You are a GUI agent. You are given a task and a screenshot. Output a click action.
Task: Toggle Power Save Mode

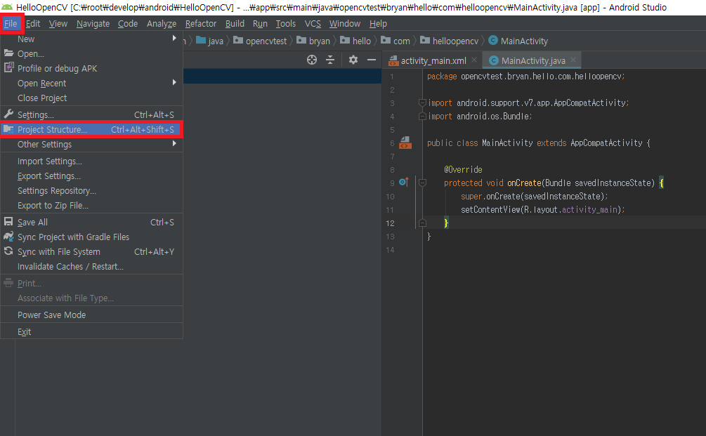point(91,315)
